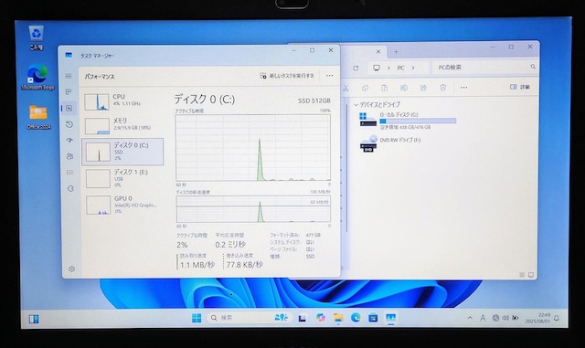This screenshot has width=585, height=348.
Task: Select GPU 0 Intel HD Graphics entry
Action: [x=122, y=205]
